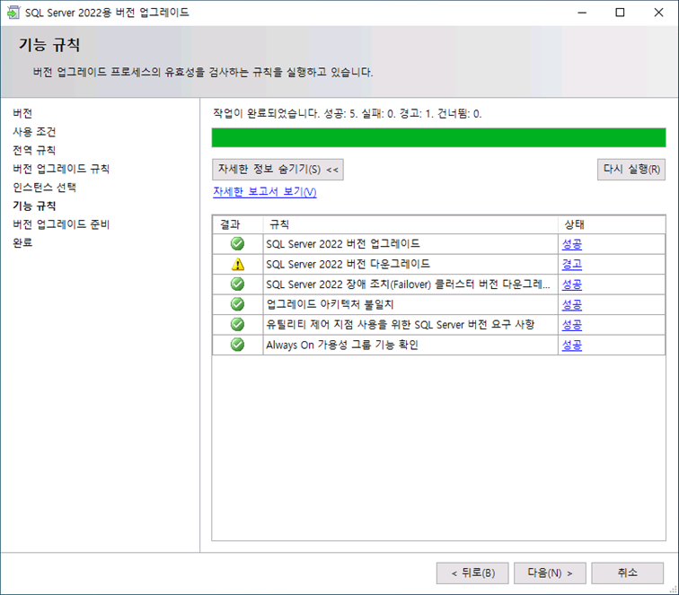
Task: Click 다음(N) > button
Action: (x=550, y=573)
